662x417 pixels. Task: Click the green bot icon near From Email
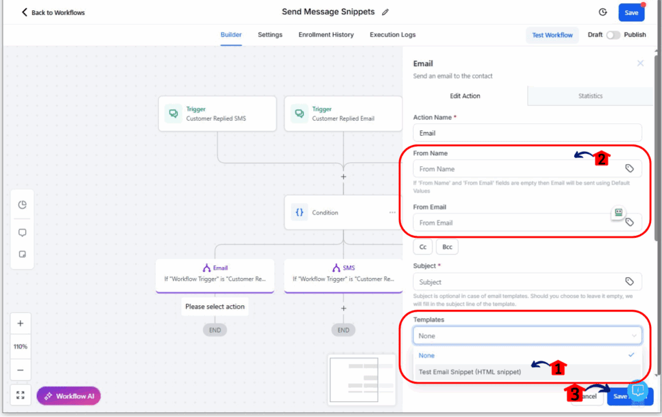tap(618, 212)
